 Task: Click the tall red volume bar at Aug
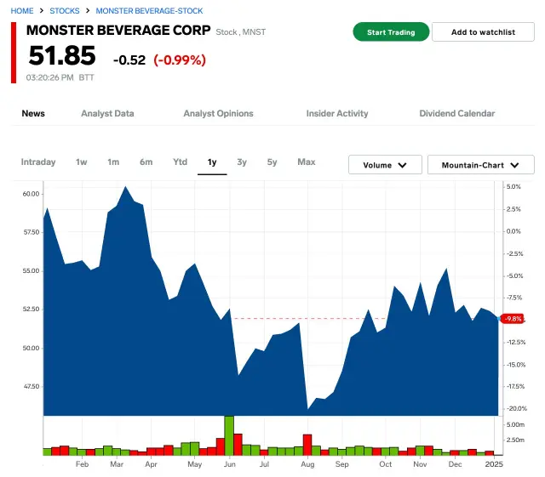(x=307, y=445)
